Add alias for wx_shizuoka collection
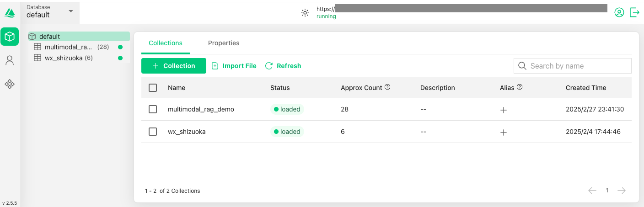This screenshot has width=644, height=207. click(x=504, y=132)
